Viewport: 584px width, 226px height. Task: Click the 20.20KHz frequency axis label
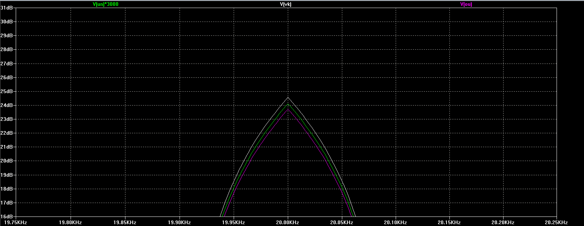coord(503,222)
